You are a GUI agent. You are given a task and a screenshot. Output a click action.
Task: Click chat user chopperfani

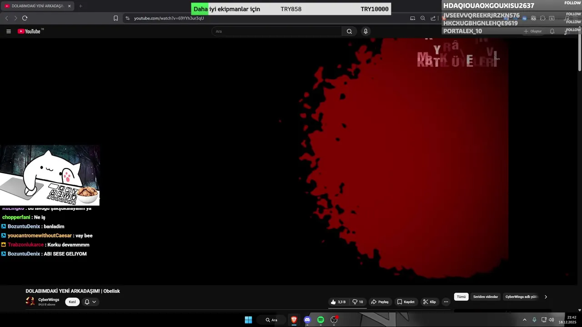(16, 218)
